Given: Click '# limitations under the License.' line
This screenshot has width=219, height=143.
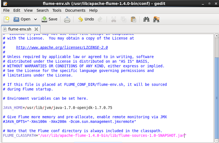Looking at the screenshot, I should click(38, 75).
